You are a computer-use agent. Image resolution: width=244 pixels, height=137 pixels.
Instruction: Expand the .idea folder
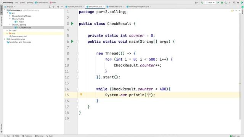click(7, 30)
